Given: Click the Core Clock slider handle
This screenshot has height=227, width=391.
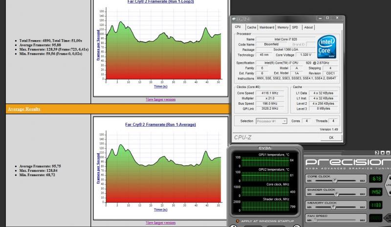Looking at the screenshot, I should (335, 181).
